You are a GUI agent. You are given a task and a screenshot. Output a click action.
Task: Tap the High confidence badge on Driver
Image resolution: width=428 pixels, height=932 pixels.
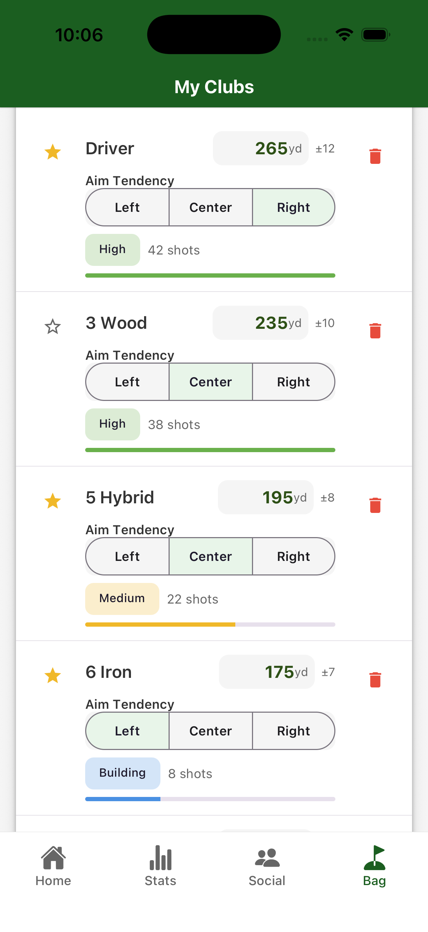tap(113, 249)
